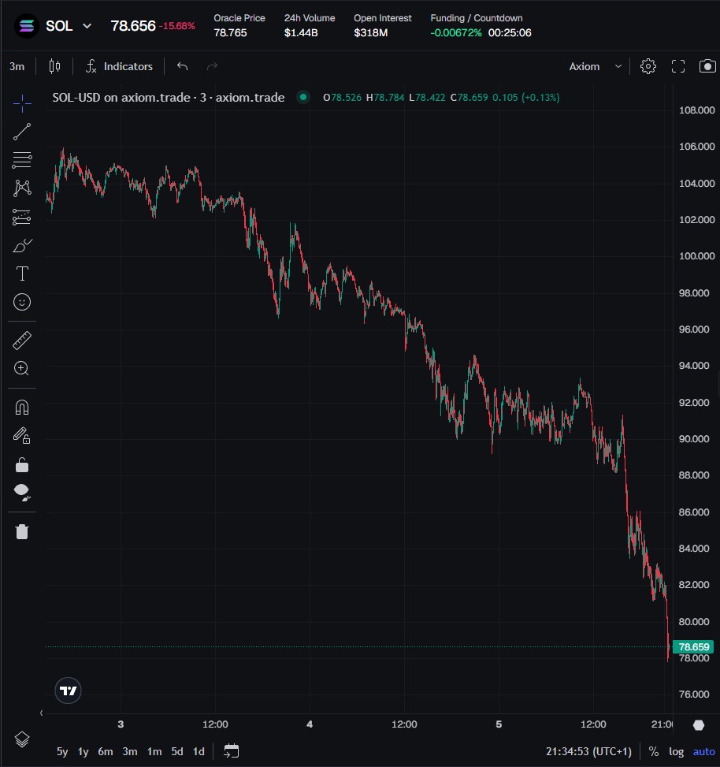
Task: Toggle log scale mode
Action: click(x=676, y=751)
